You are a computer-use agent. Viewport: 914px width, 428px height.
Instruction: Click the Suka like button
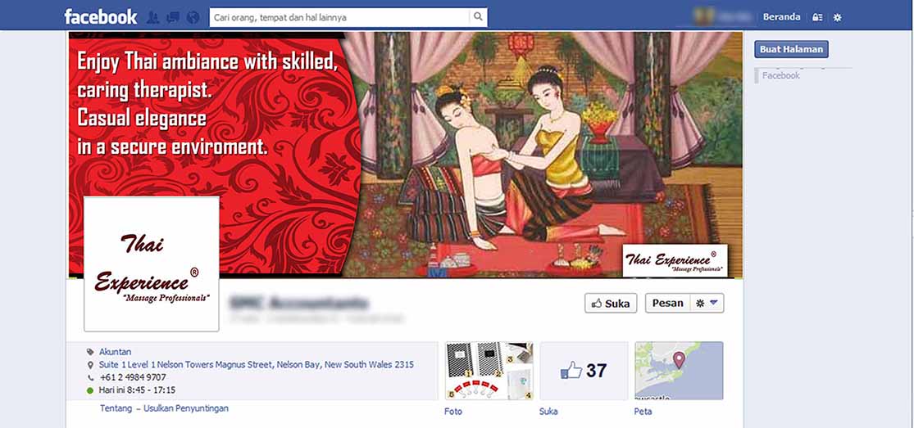pos(611,304)
